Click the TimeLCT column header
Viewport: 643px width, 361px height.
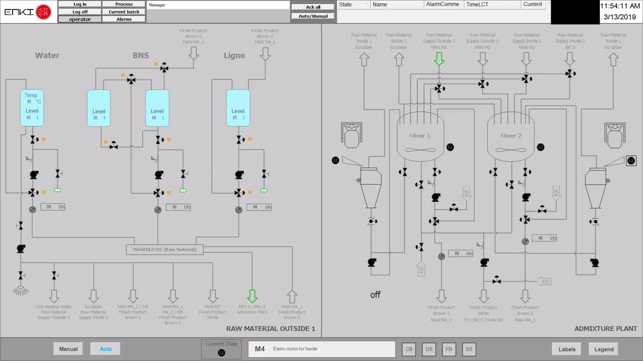pos(492,5)
